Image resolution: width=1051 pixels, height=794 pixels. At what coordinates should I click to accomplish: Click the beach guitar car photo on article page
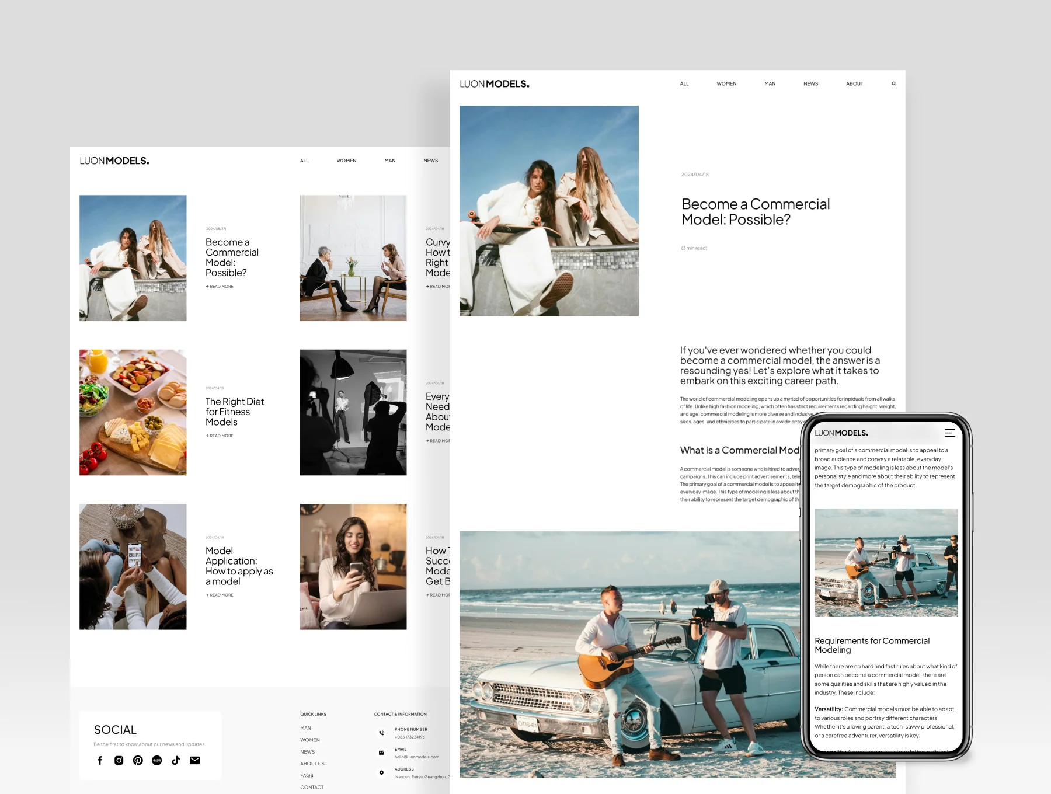(629, 654)
